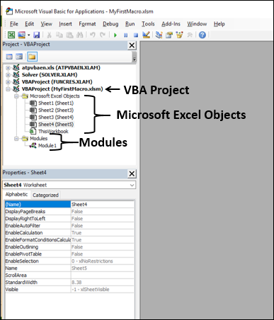This screenshot has width=274, height=320.
Task: Select Module1 in the project tree
Action: (47, 146)
